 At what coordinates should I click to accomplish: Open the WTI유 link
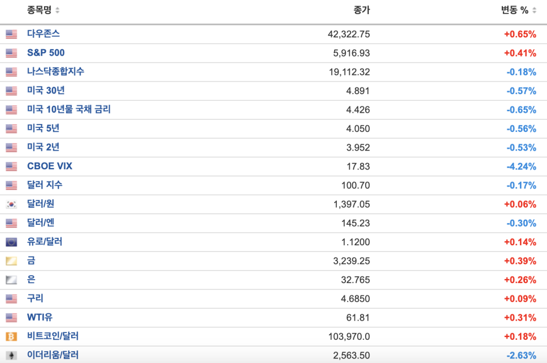tap(40, 317)
